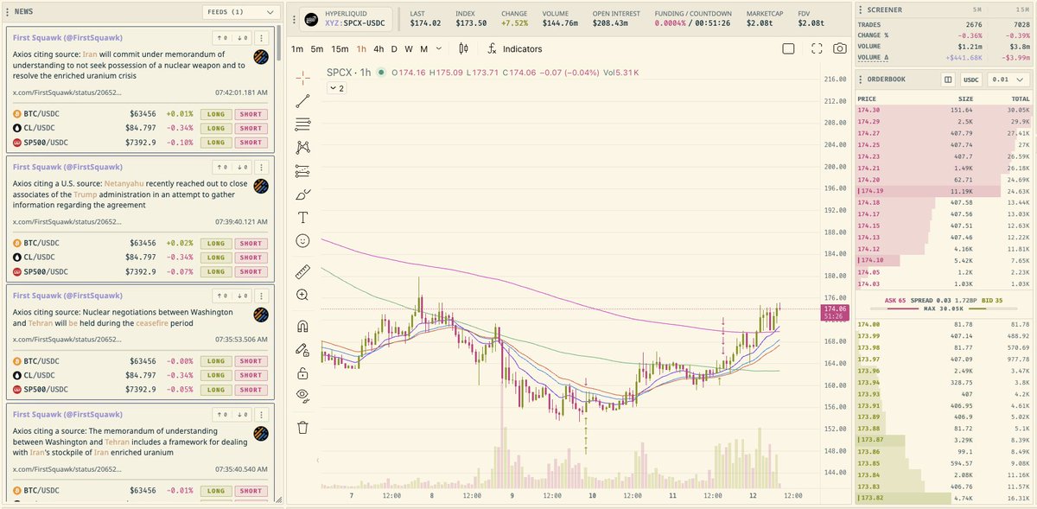Open the Fibonacci retracement tool
1037x509 pixels.
coord(302,124)
